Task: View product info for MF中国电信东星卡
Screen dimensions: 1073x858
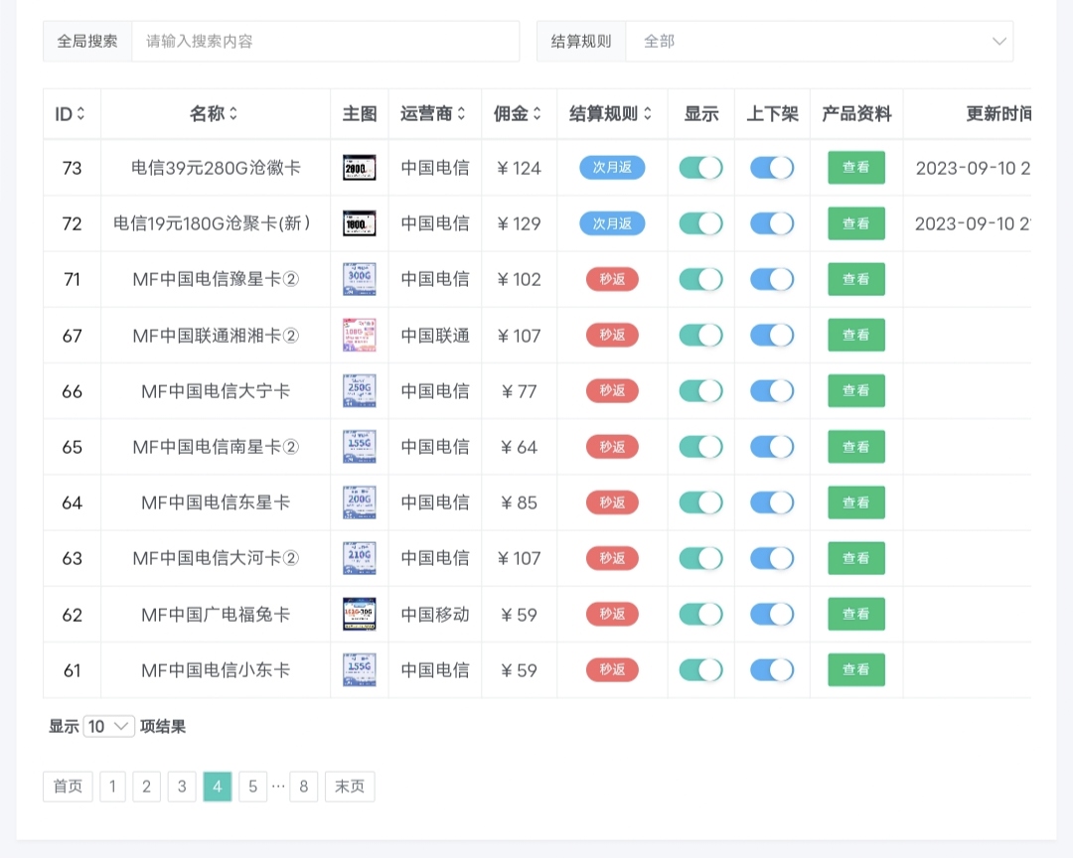Action: 855,502
